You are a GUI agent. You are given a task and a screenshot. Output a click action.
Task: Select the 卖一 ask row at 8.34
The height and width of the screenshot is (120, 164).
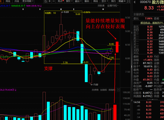coord(148,38)
